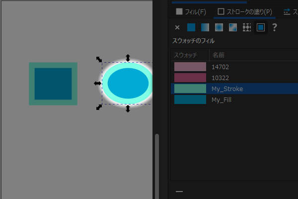Choose the pattern paint icon

point(247,27)
